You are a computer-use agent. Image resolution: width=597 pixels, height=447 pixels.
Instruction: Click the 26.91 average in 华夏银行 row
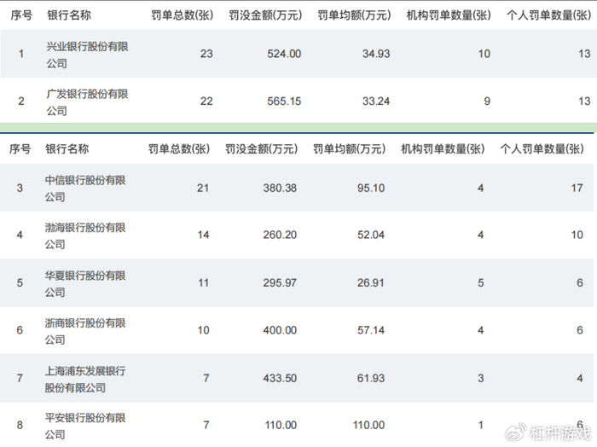tap(371, 283)
